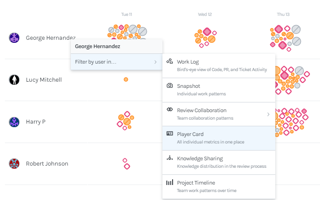Choose Project Timeline from the submenu

[219, 187]
